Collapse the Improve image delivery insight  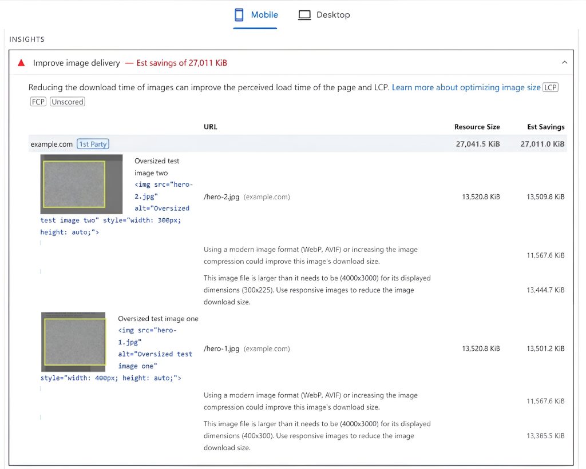click(x=564, y=62)
